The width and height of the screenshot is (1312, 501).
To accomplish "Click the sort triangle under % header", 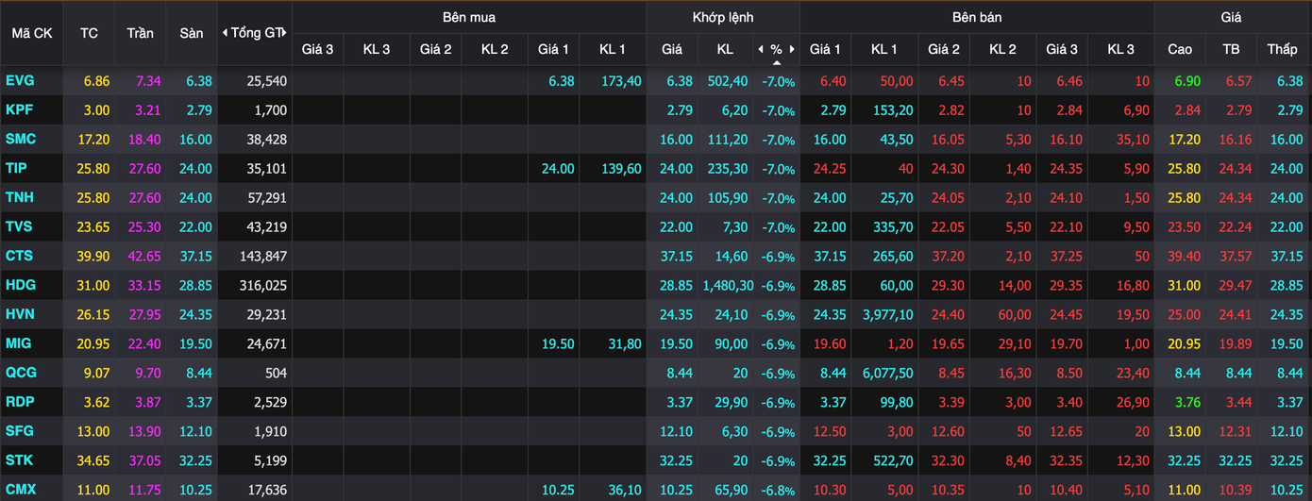I will tap(777, 61).
